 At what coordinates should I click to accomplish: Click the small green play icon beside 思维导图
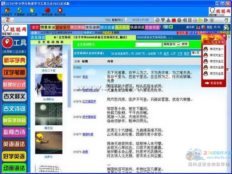(x=171, y=27)
